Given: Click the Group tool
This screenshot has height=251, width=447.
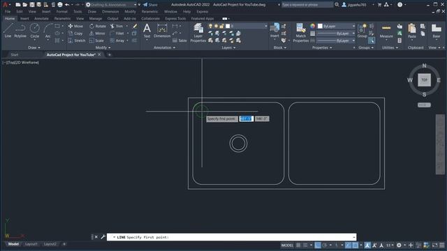Looking at the screenshot, I should tap(362, 31).
